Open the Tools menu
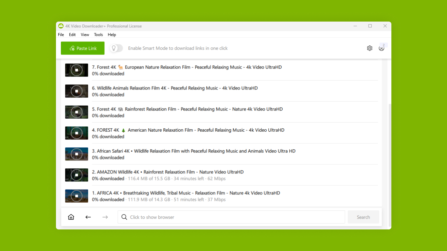The width and height of the screenshot is (447, 251). 98,35
